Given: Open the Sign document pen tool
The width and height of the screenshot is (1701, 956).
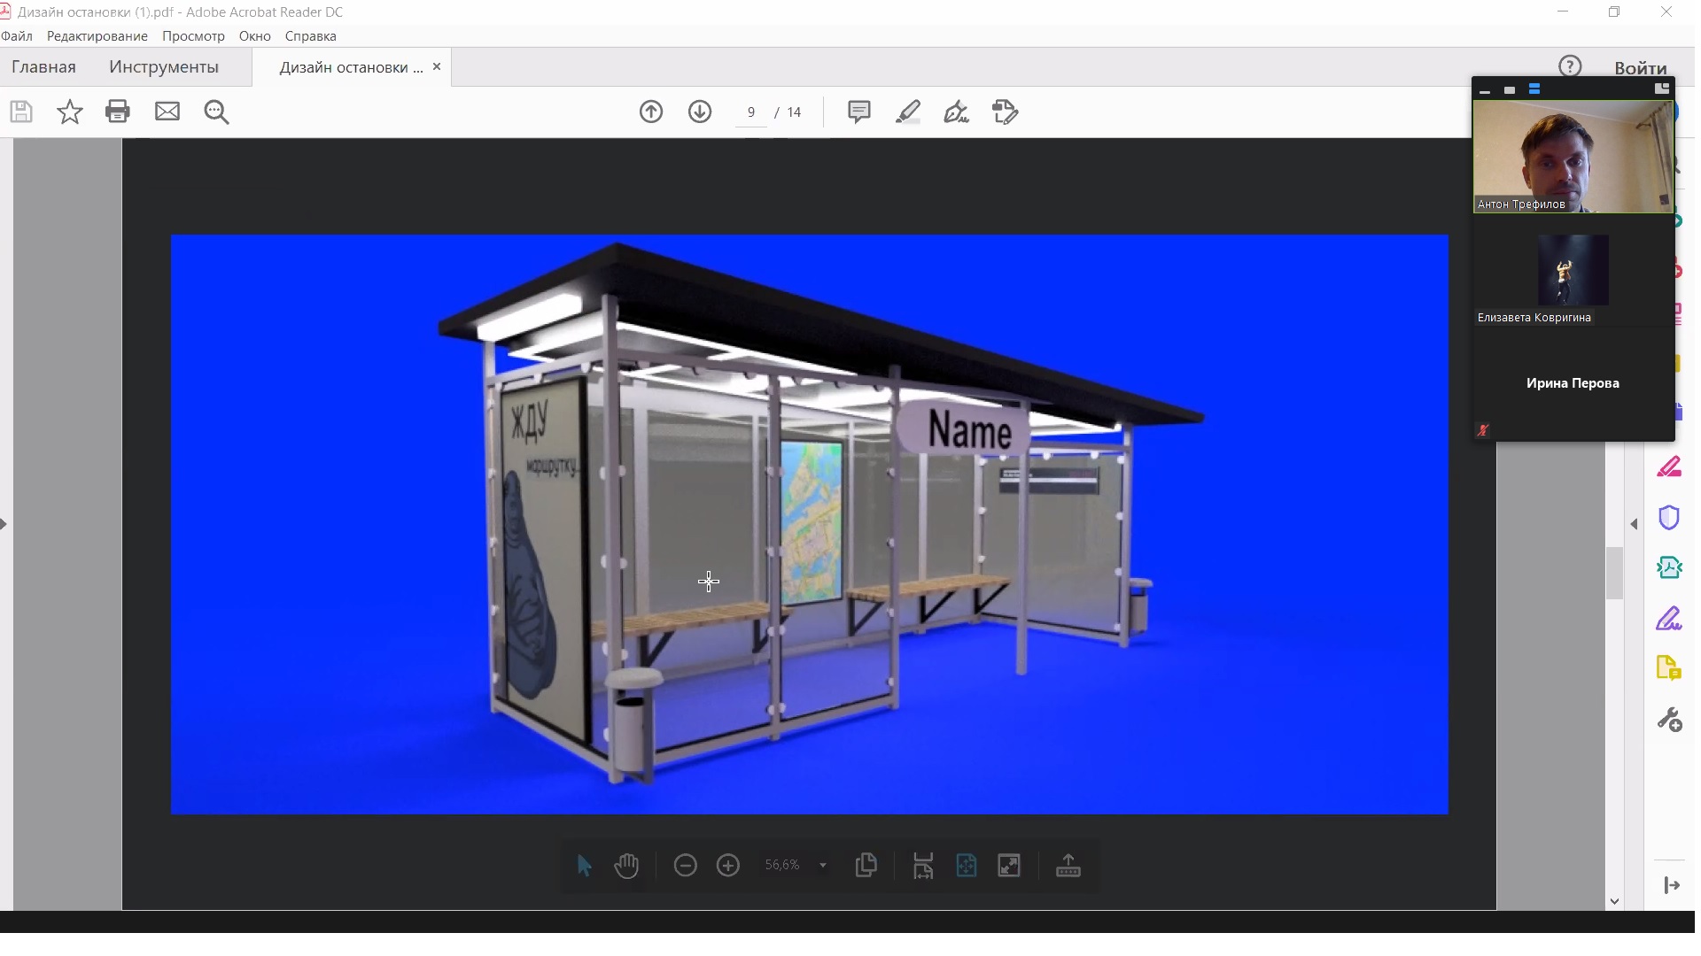Looking at the screenshot, I should point(957,112).
